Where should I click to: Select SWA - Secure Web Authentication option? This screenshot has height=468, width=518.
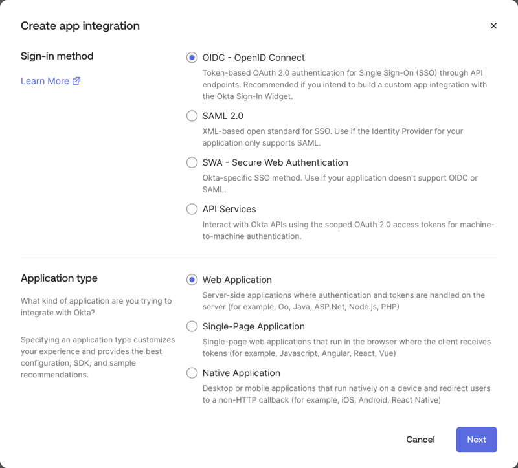(x=192, y=162)
